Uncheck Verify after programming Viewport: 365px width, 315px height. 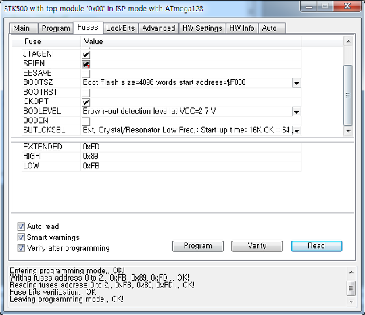21,248
